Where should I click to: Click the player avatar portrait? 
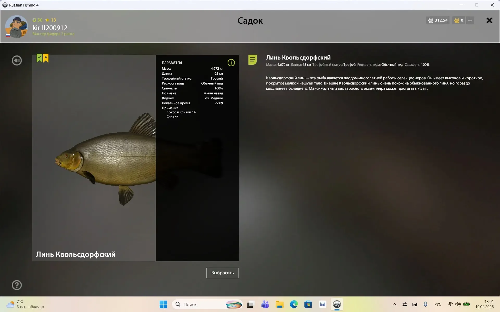tap(17, 27)
